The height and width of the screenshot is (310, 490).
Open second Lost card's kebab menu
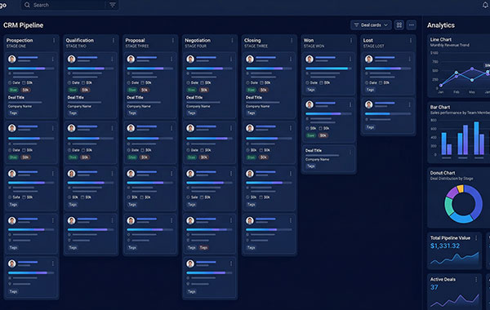(409, 104)
